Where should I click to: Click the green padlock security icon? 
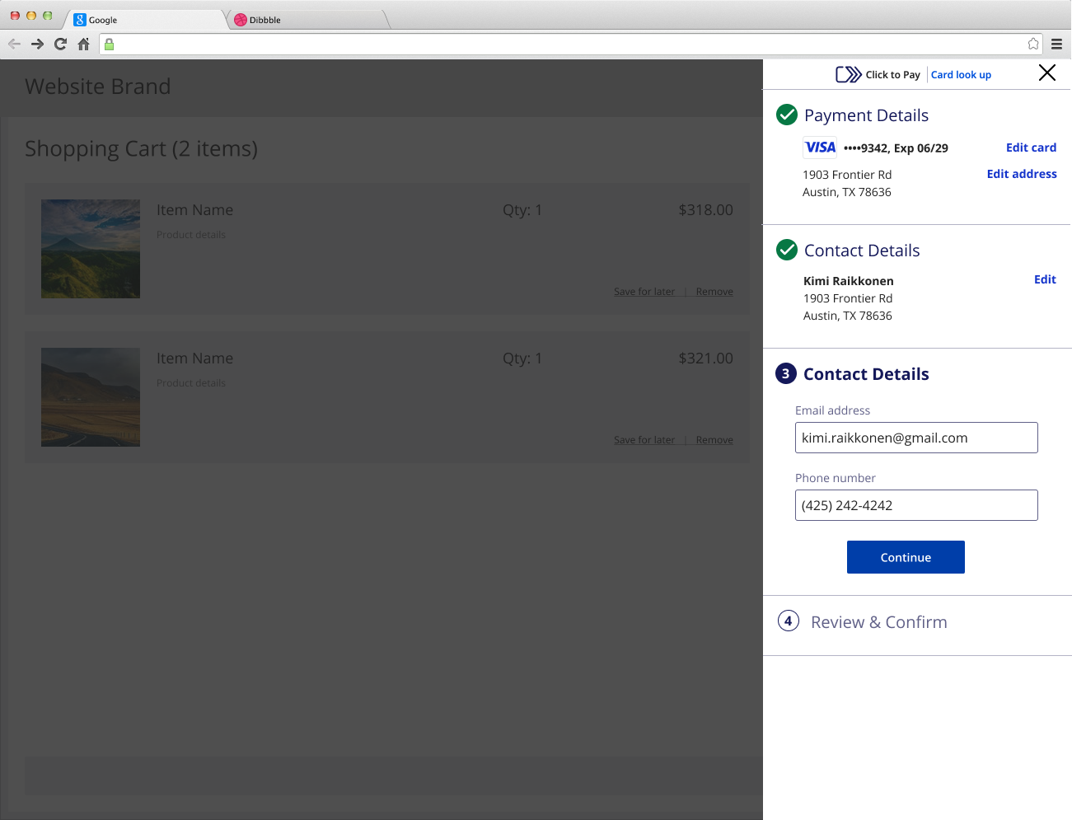click(110, 45)
